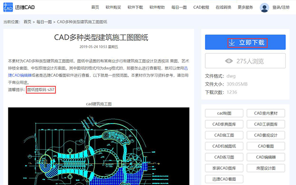296x185 pixels.
Task: Click the download count 1236
Action: (x=232, y=92)
